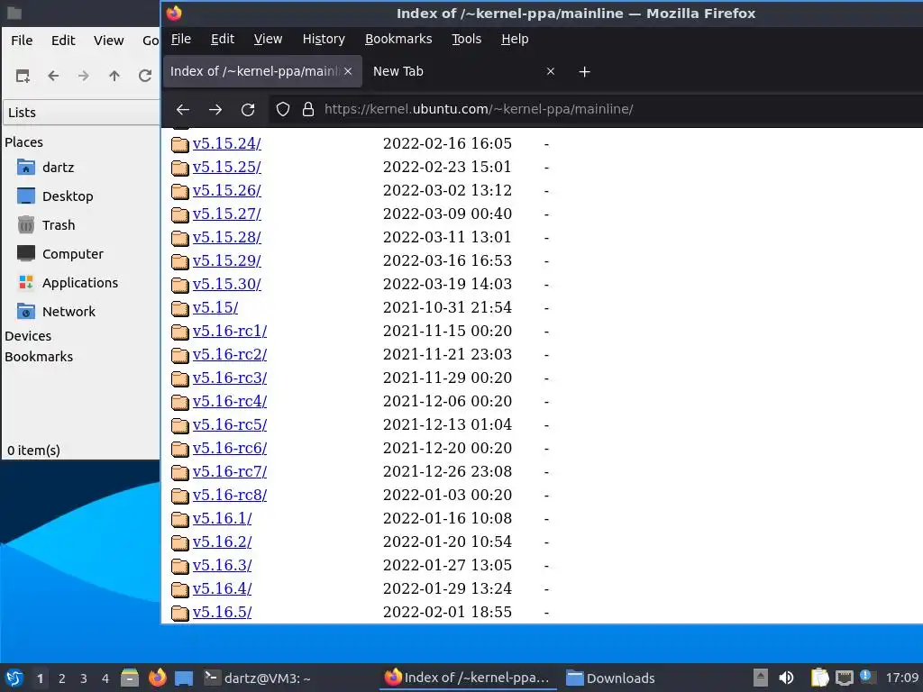Show desktop via taskbar quicklaunch icon
Screen dimensions: 923x692
tap(184, 678)
